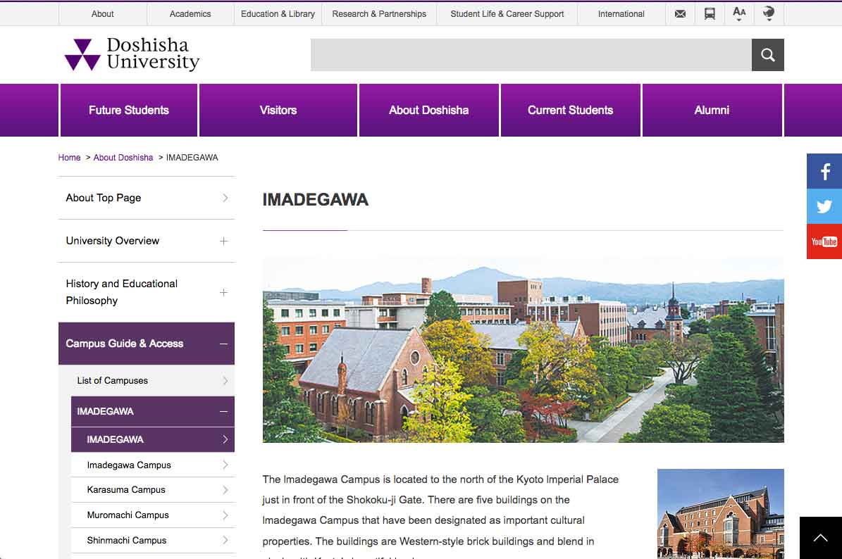
Task: Open Shinmachi Campus sidebar link
Action: tap(153, 540)
